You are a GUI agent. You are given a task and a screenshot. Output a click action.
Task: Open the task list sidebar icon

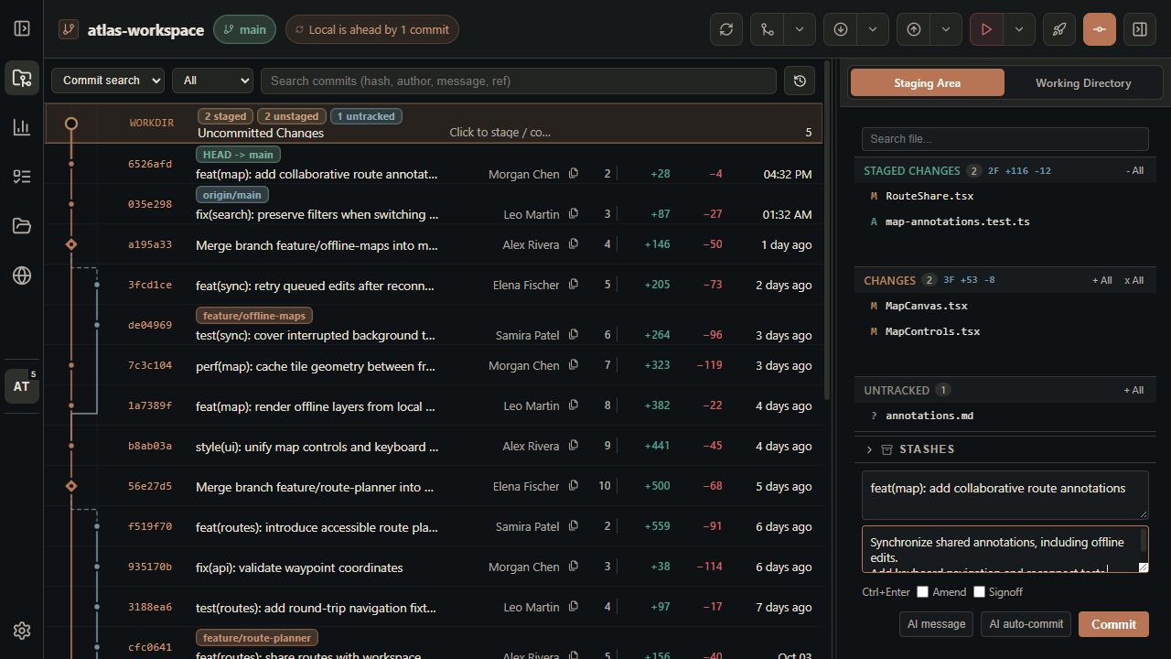22,177
